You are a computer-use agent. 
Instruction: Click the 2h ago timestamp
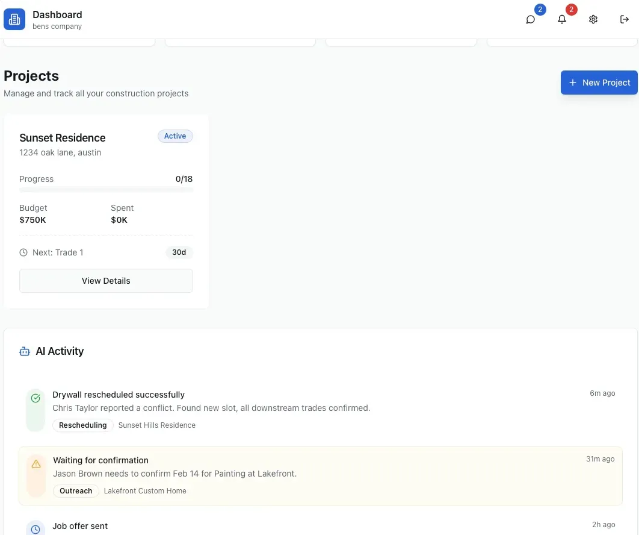[x=603, y=525]
